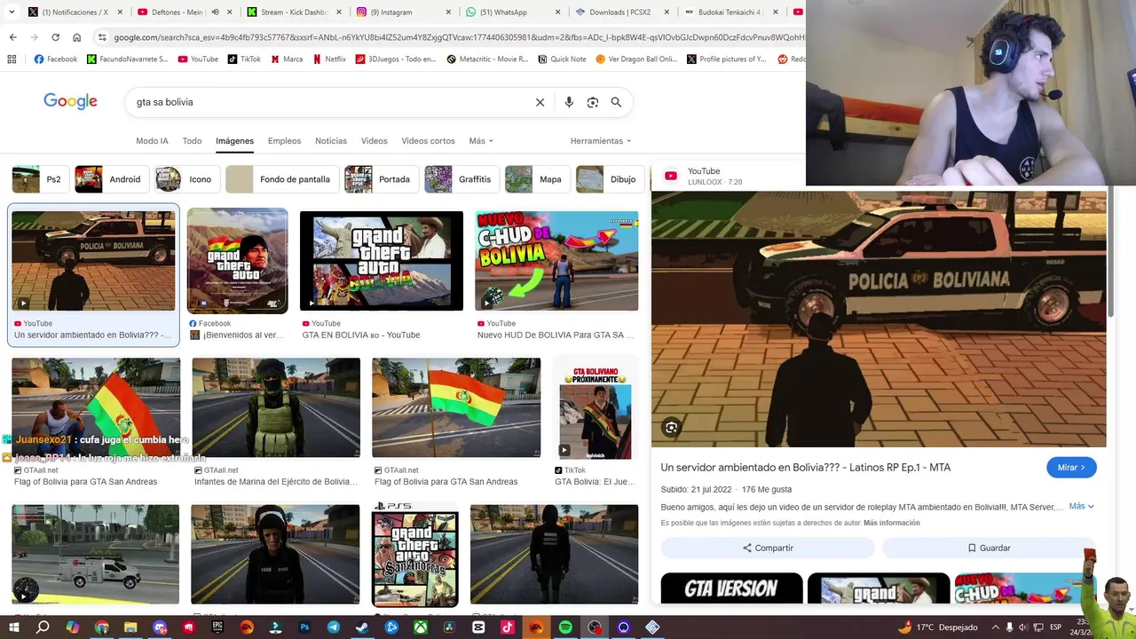This screenshot has width=1136, height=639.
Task: Open Xbox app from the taskbar
Action: tap(421, 627)
